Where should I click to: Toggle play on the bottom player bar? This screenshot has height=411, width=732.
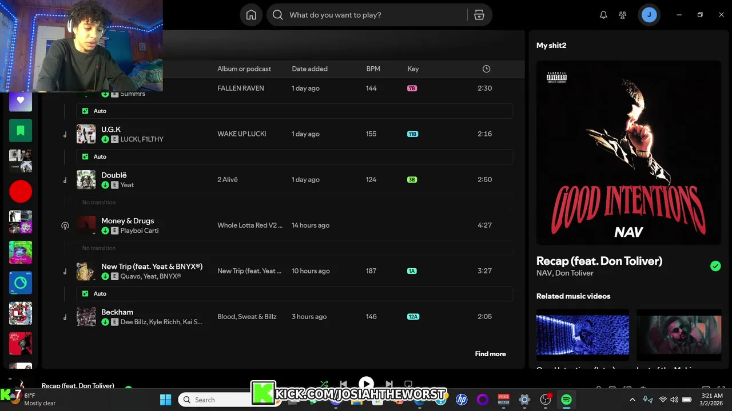pyautogui.click(x=366, y=384)
